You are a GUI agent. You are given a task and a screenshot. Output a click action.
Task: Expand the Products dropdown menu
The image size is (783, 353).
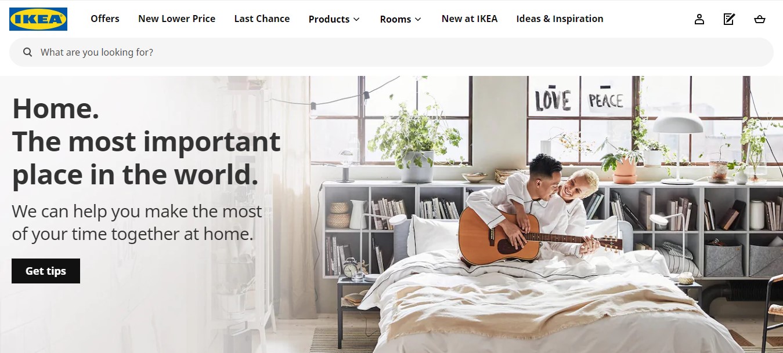click(334, 19)
